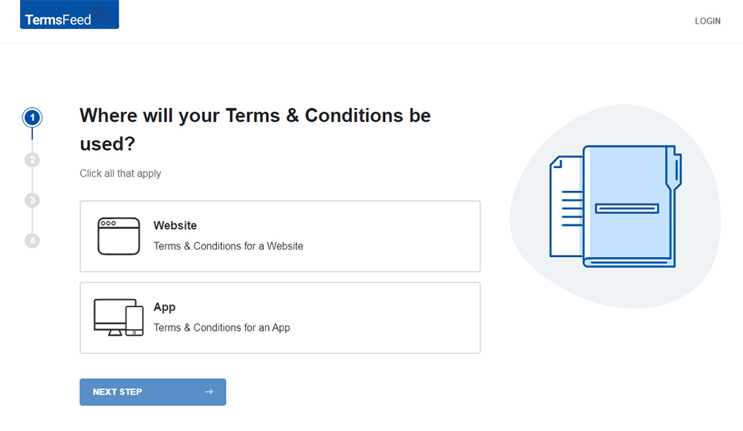Jump to step 3 in the progress tracker
This screenshot has width=743, height=431.
tap(32, 199)
